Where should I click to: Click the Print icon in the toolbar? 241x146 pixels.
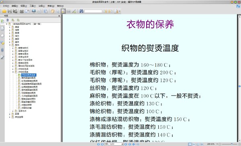[22, 11]
